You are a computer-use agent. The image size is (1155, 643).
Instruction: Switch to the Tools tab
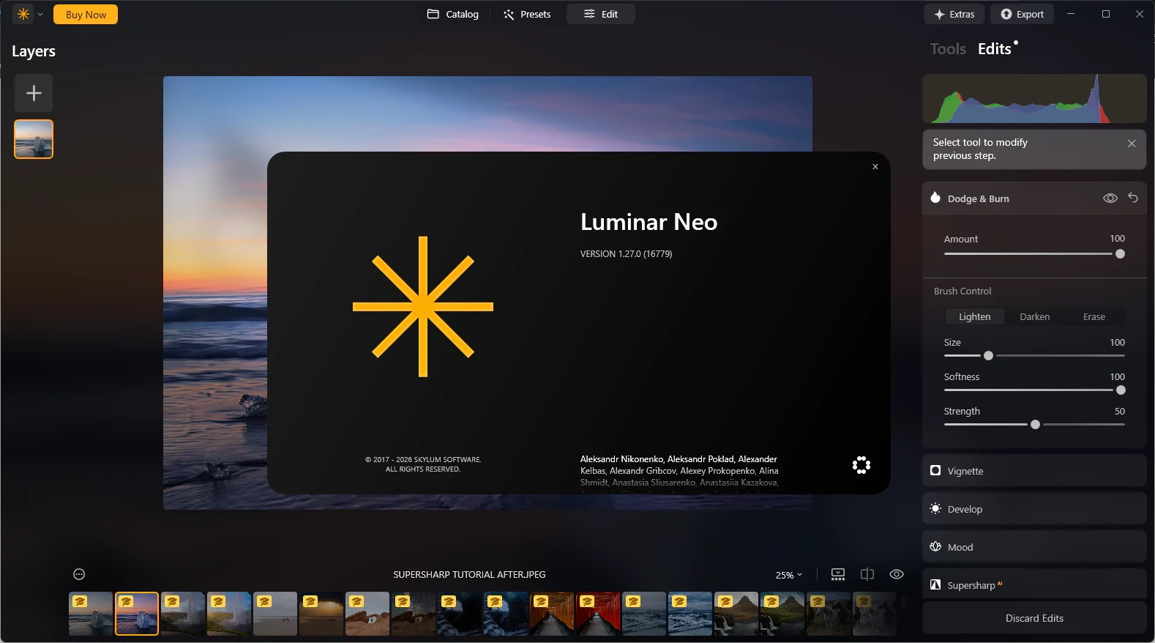click(x=948, y=49)
